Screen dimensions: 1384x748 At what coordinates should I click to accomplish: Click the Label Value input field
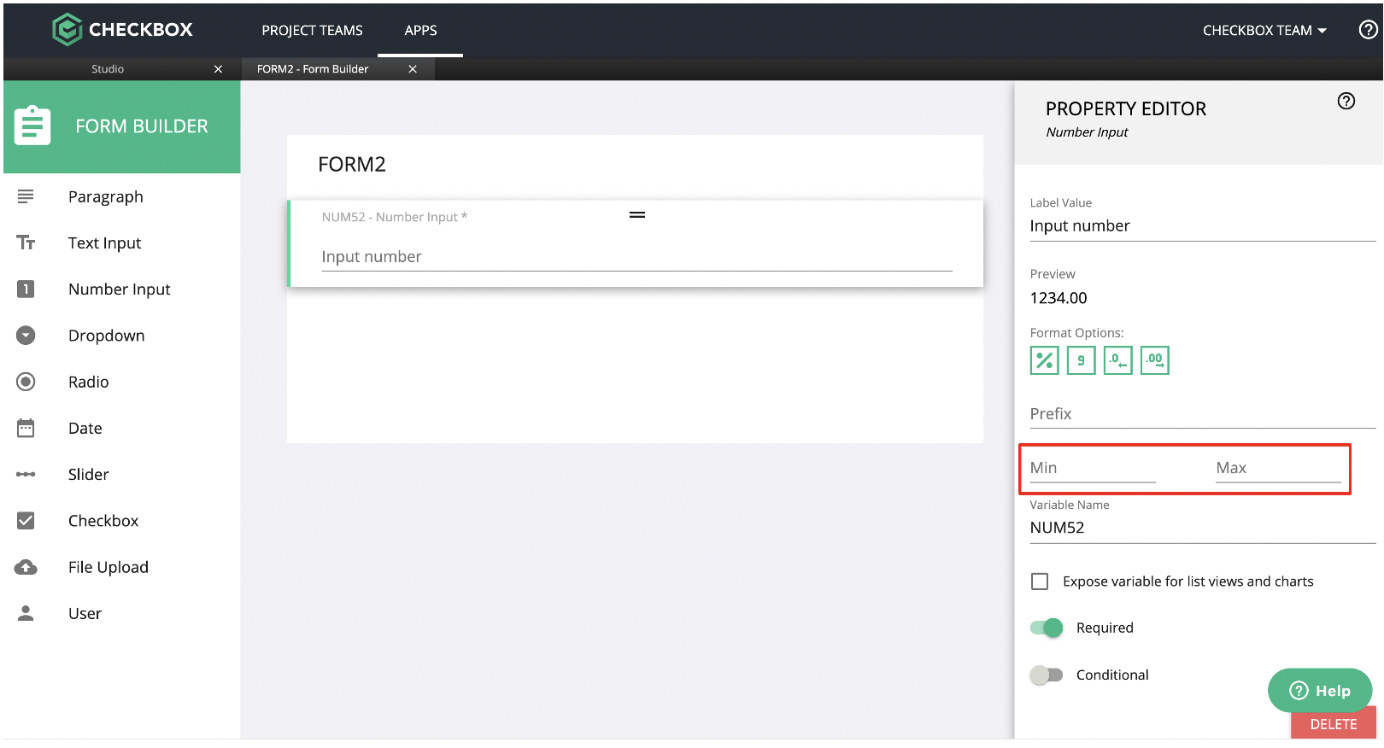coord(1203,225)
